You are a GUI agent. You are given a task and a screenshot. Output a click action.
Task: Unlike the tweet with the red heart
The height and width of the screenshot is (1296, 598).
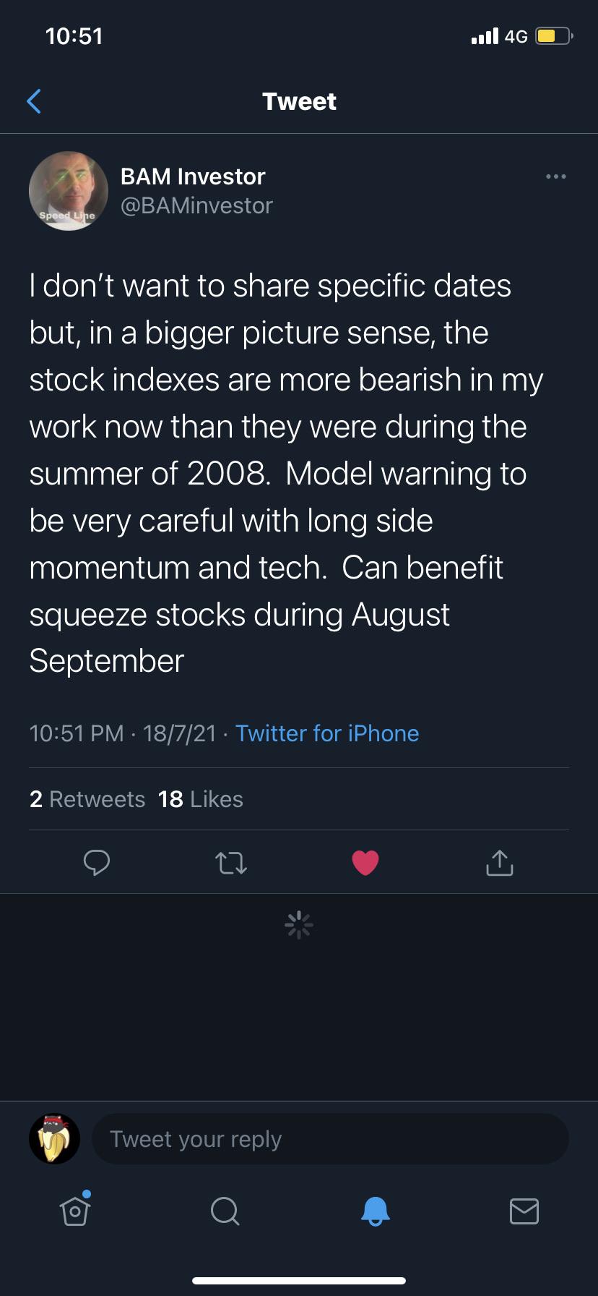point(365,862)
